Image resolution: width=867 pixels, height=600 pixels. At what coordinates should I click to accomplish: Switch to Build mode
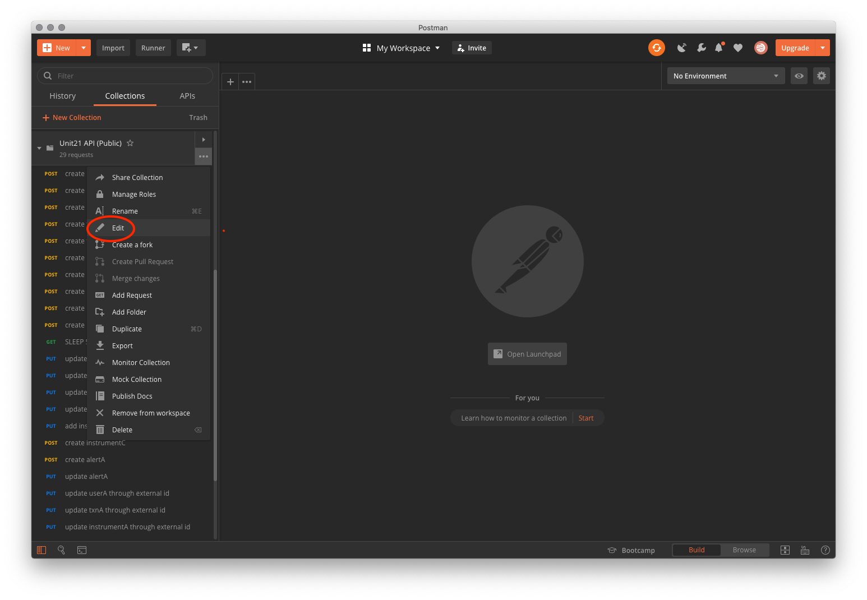(697, 550)
